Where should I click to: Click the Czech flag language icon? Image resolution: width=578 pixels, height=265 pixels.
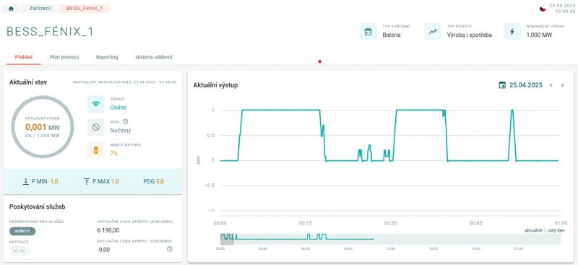point(543,9)
